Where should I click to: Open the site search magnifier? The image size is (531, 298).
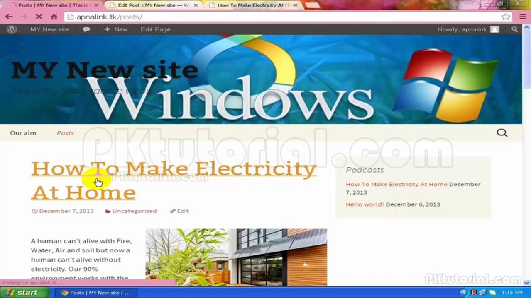pyautogui.click(x=502, y=133)
